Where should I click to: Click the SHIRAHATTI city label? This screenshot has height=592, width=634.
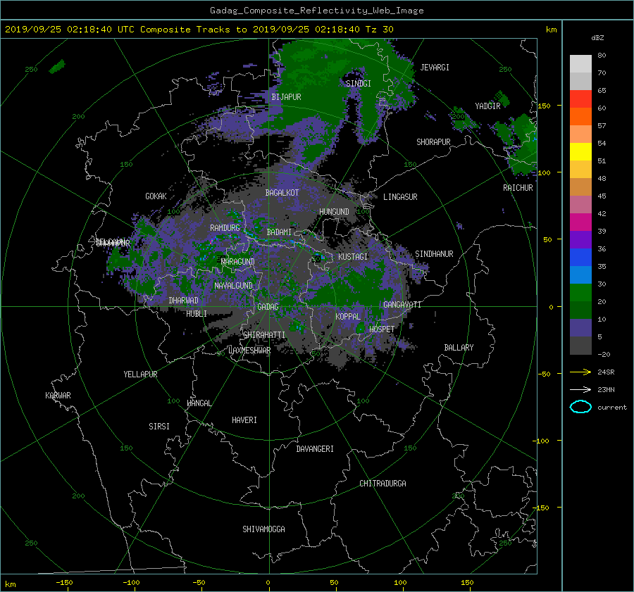(264, 335)
